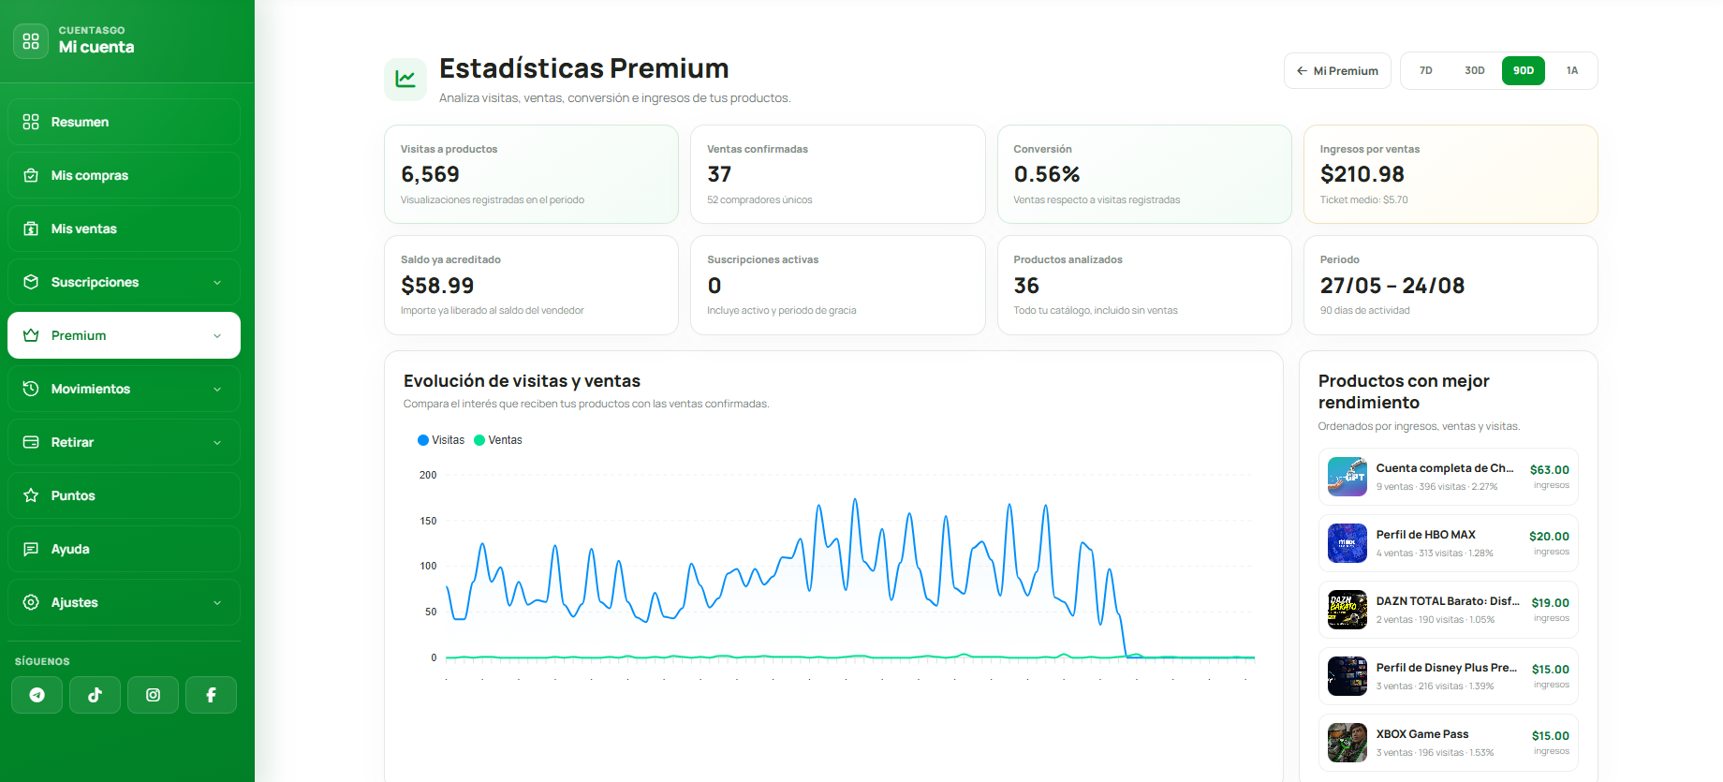Open Facebook social link icon
1723x782 pixels.
pyautogui.click(x=211, y=695)
